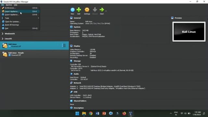Click the Display section monitor icon
The image size is (208, 117).
click(x=71, y=46)
